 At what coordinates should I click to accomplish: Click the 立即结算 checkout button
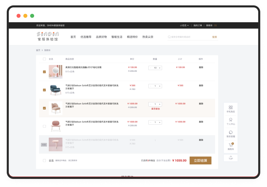200,160
